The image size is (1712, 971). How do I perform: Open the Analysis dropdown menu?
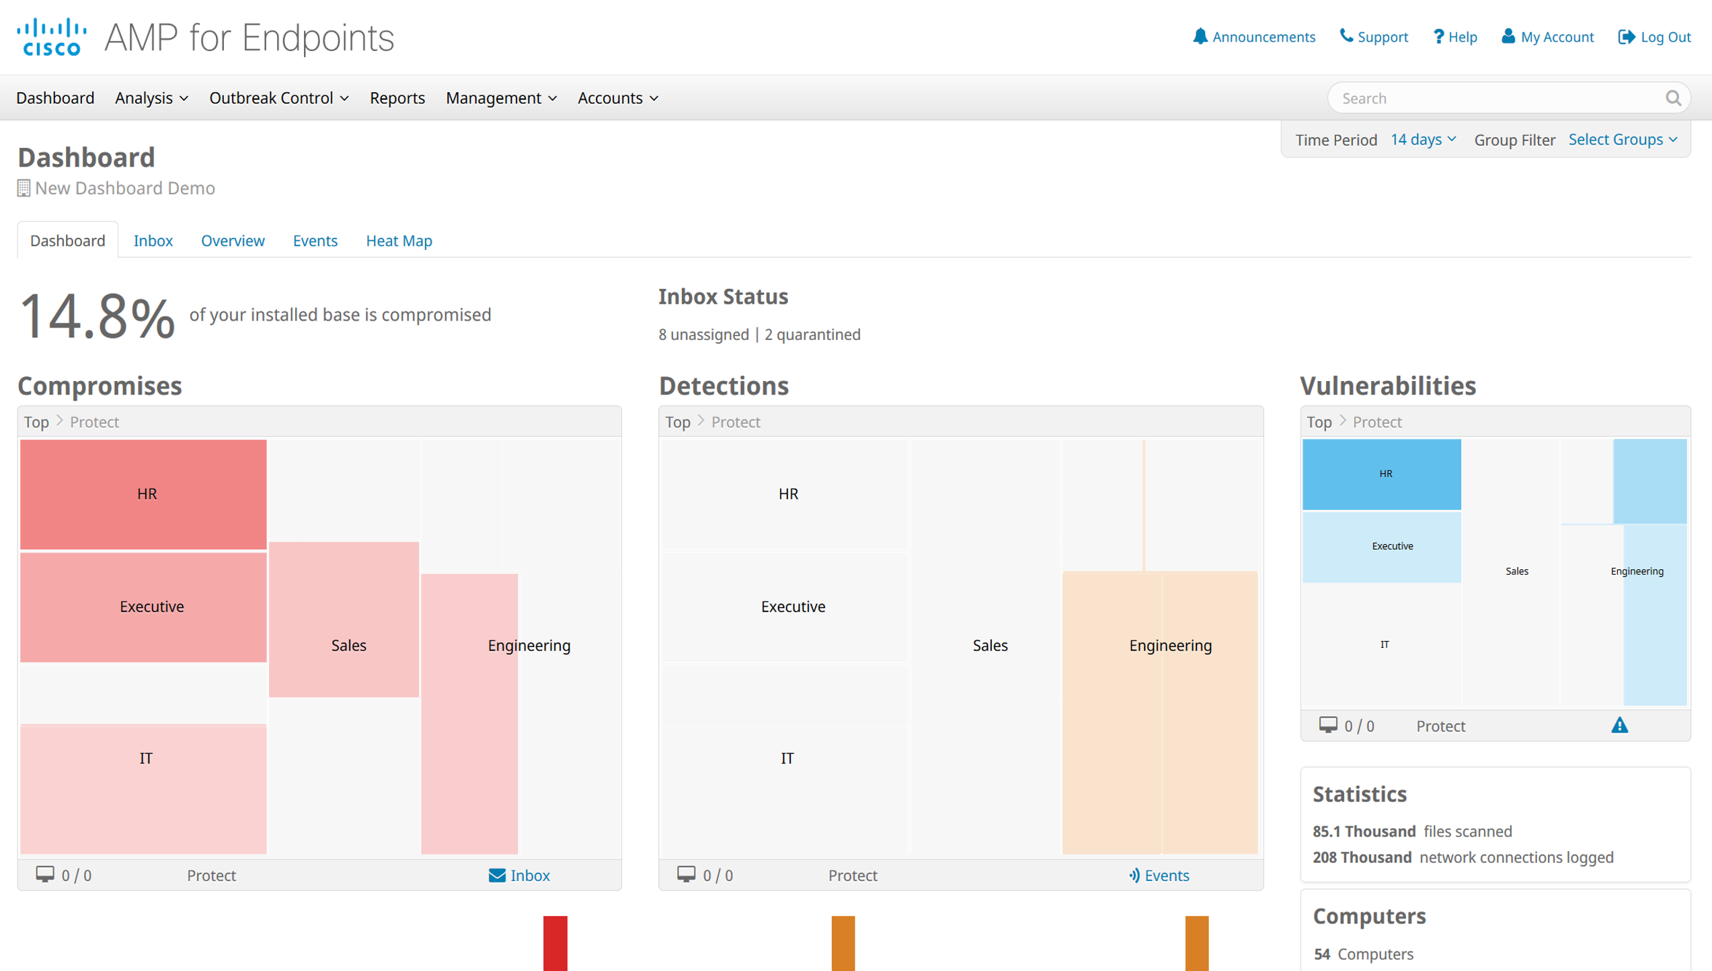151,98
